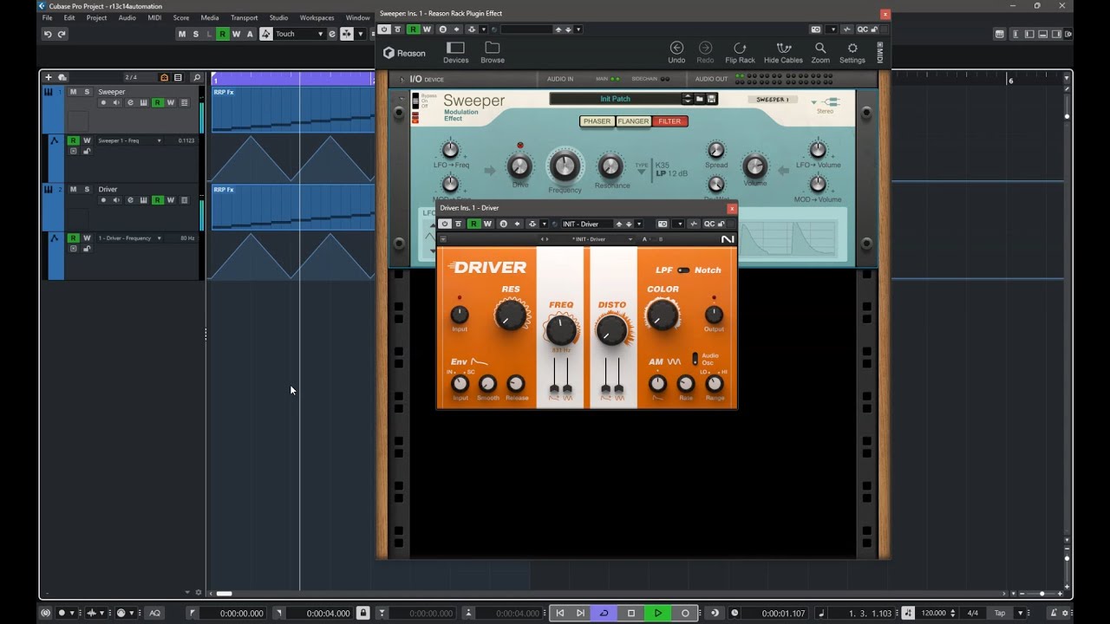1110x624 pixels.
Task: Open the MIDI menu
Action: pyautogui.click(x=154, y=17)
